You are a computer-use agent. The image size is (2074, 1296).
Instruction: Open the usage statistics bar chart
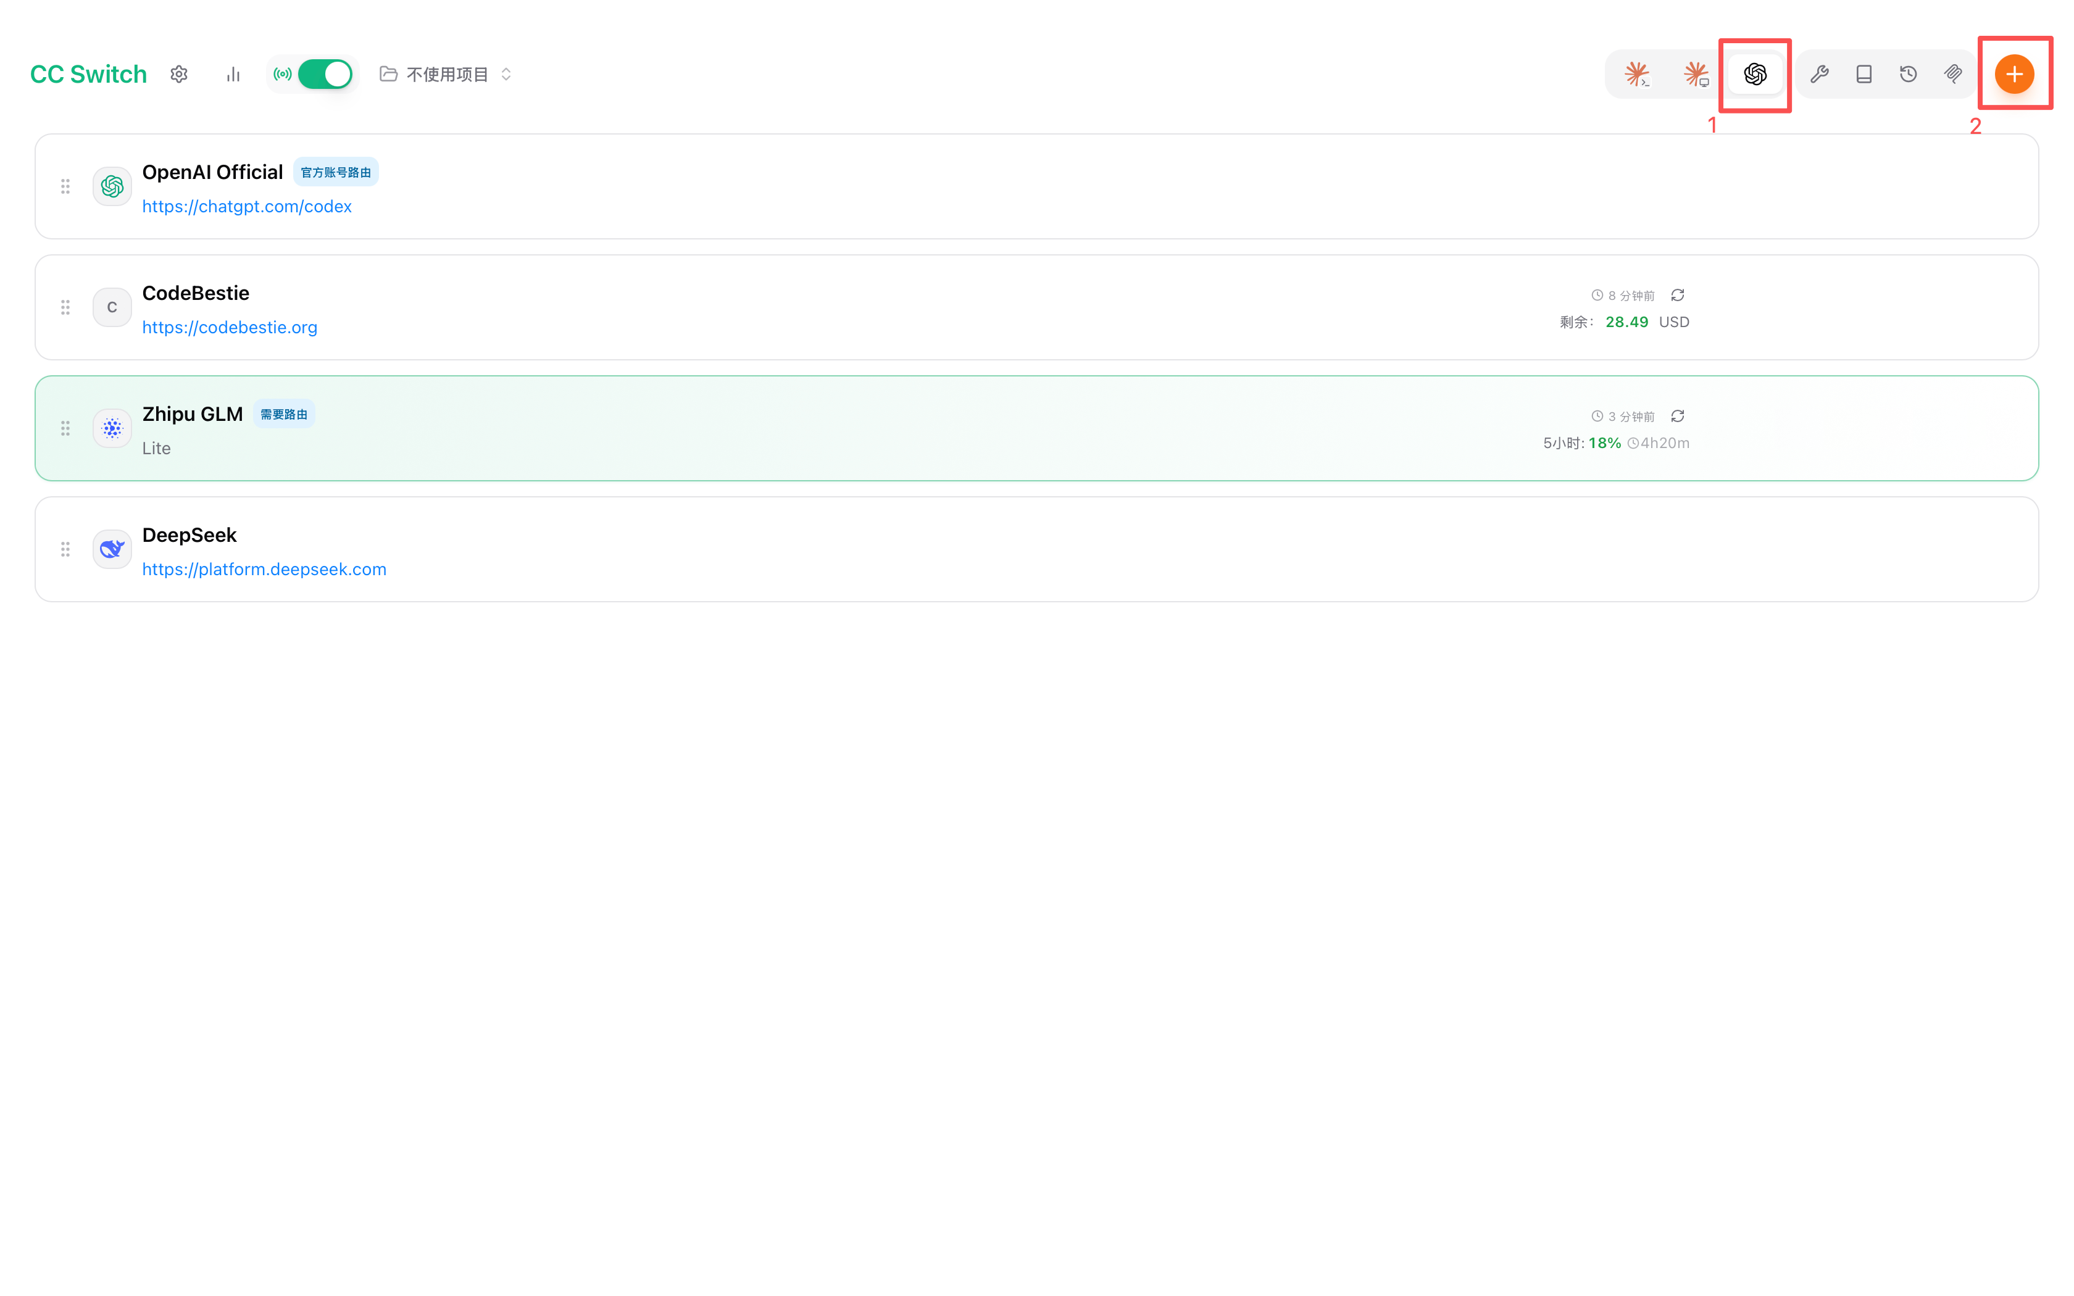pos(233,75)
